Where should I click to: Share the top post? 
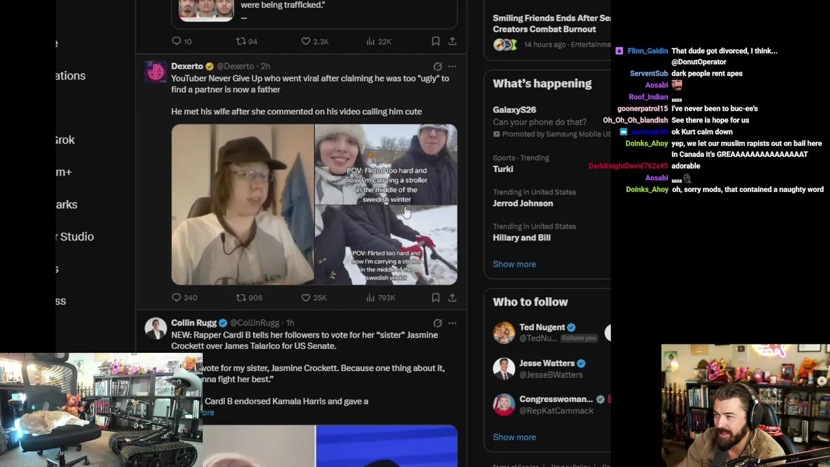tap(452, 42)
